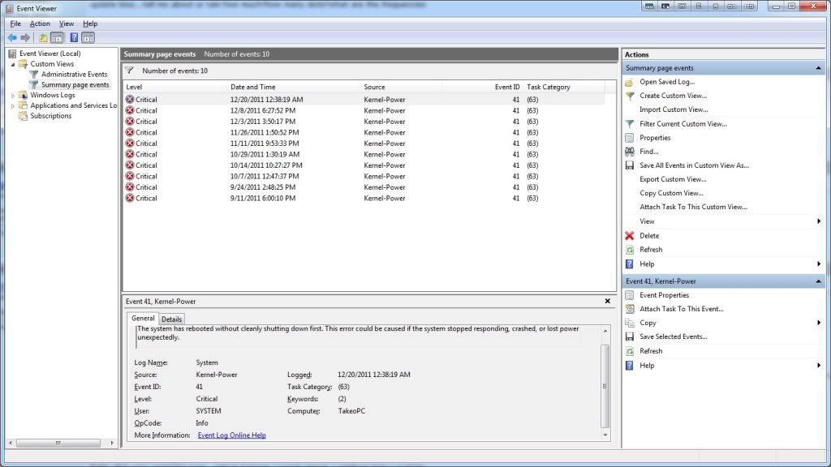Click Import Custom View action
This screenshot has height=467, width=831.
click(x=674, y=109)
